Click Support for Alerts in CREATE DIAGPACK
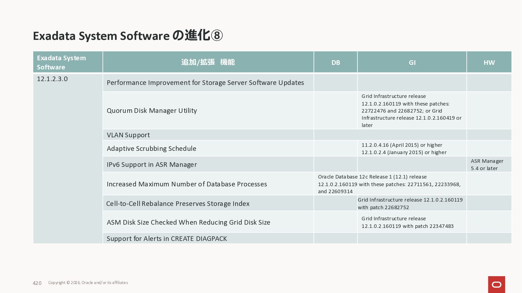The width and height of the screenshot is (522, 293). pyautogui.click(x=167, y=239)
